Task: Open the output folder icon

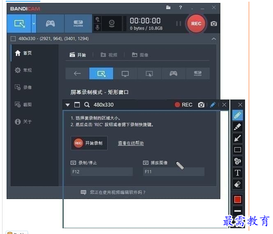Action: [x=168, y=7]
